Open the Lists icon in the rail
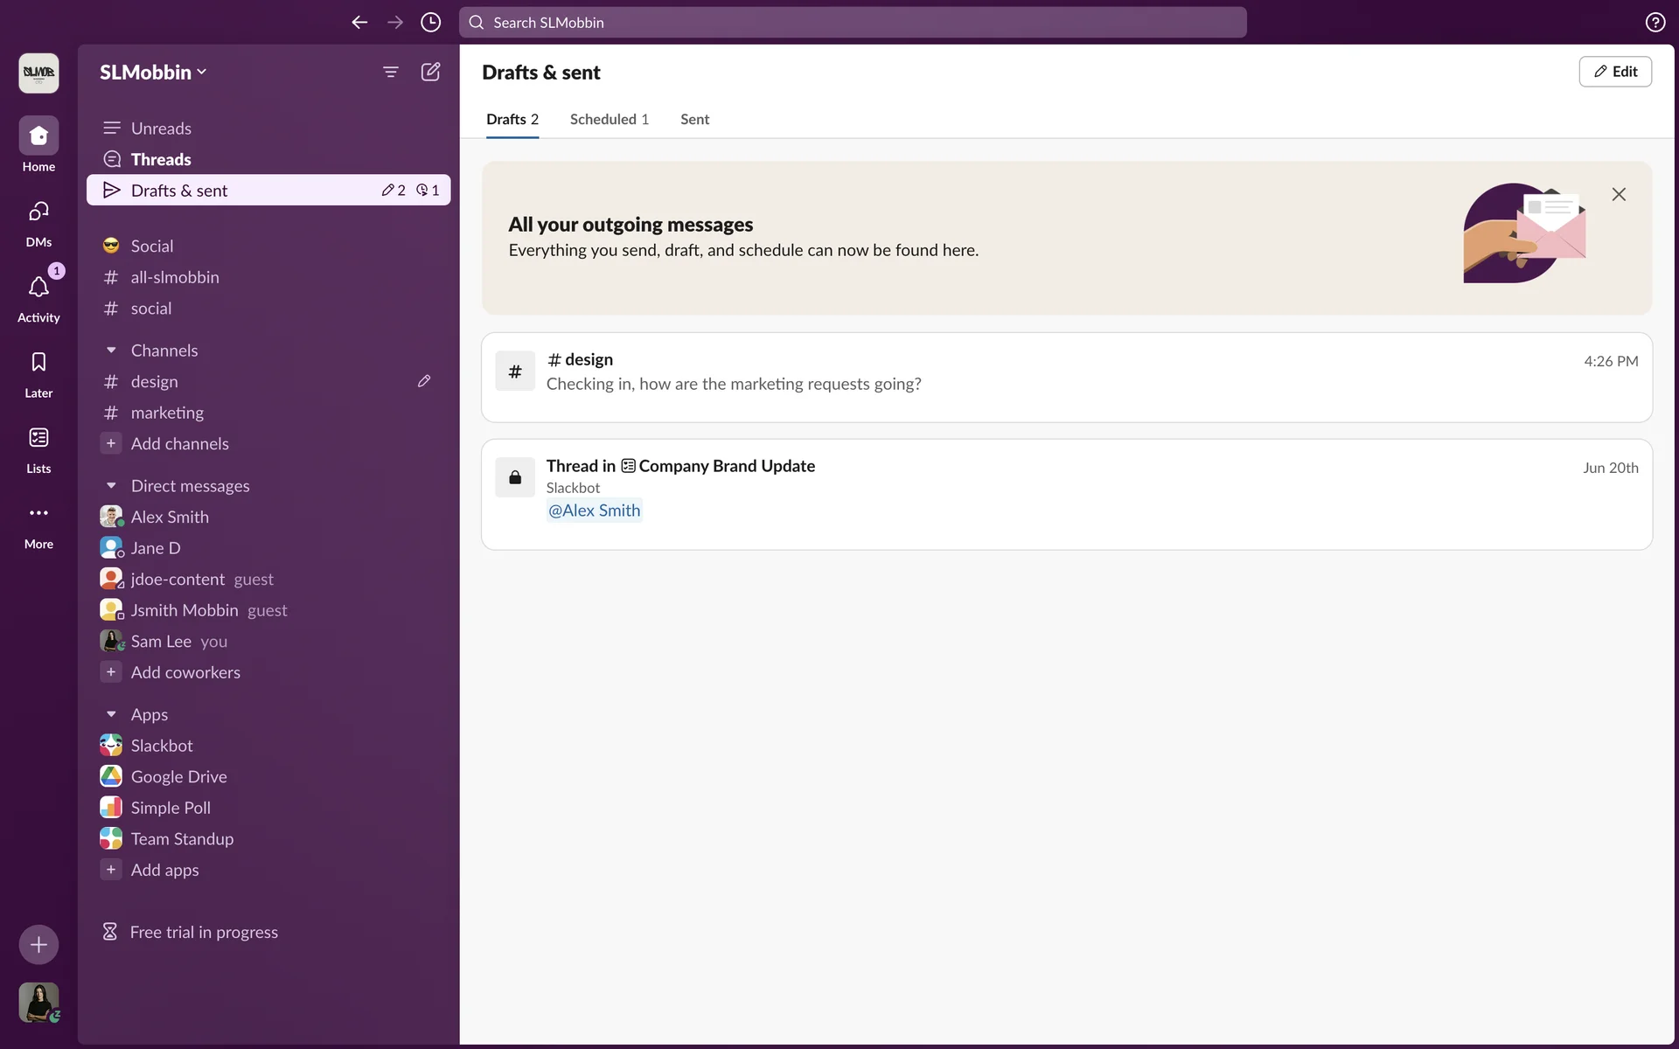The height and width of the screenshot is (1049, 1679). (x=38, y=438)
